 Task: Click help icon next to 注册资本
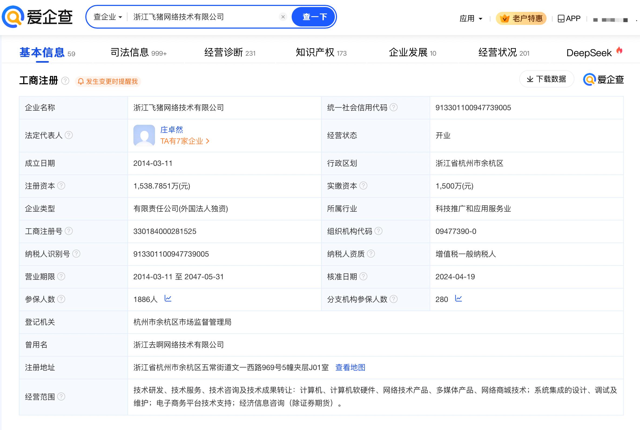[x=61, y=186]
